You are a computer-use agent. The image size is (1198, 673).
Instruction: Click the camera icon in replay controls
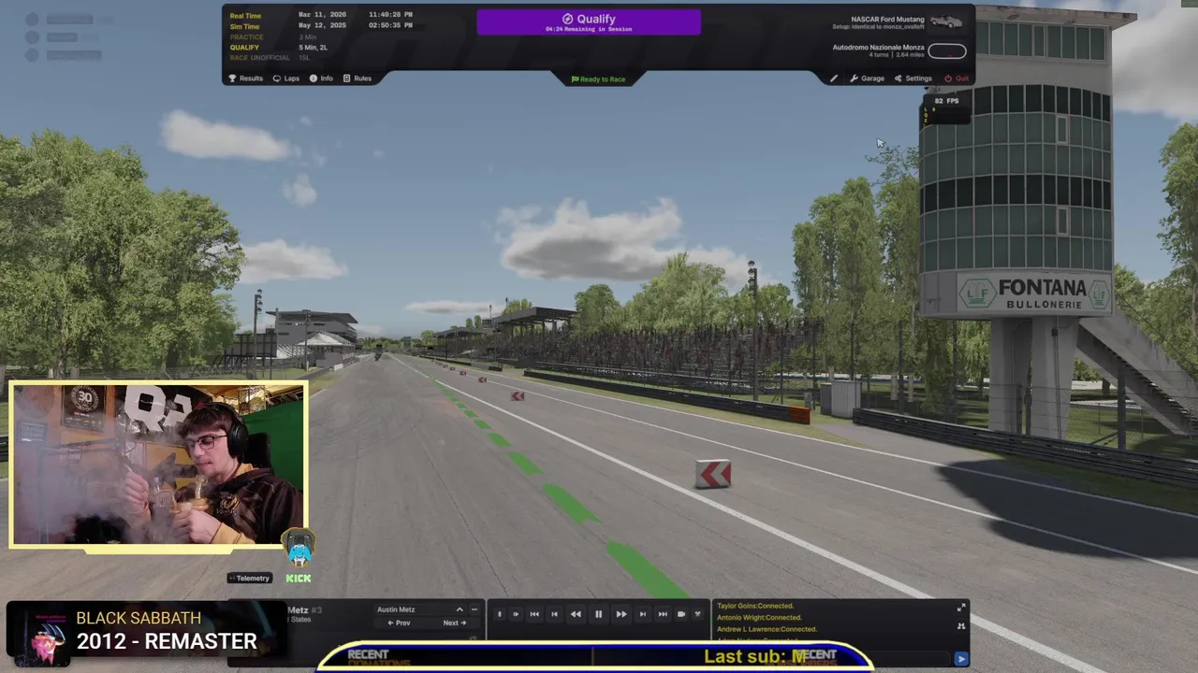tap(681, 614)
